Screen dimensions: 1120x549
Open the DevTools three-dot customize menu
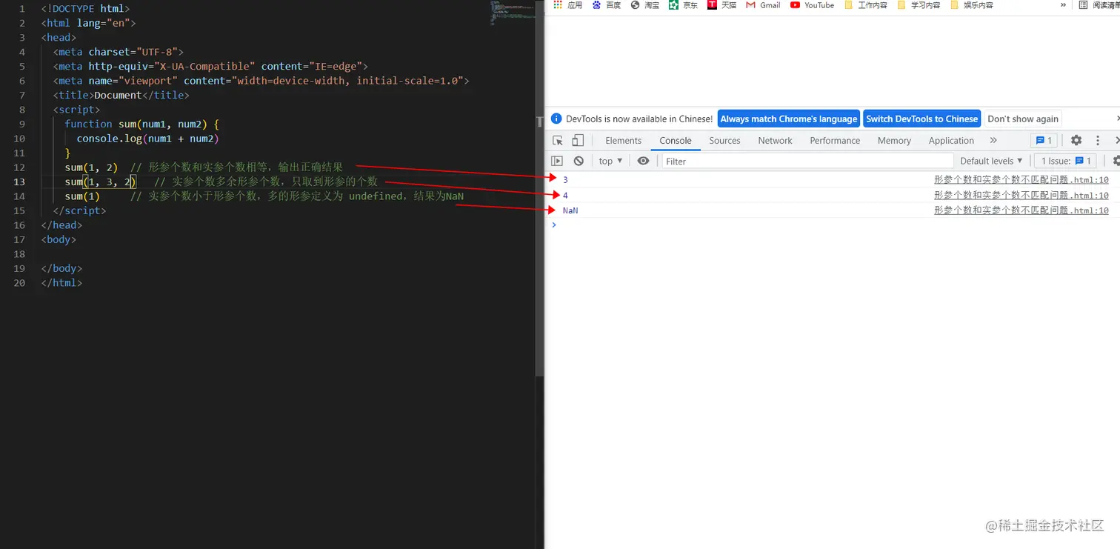pyautogui.click(x=1097, y=140)
